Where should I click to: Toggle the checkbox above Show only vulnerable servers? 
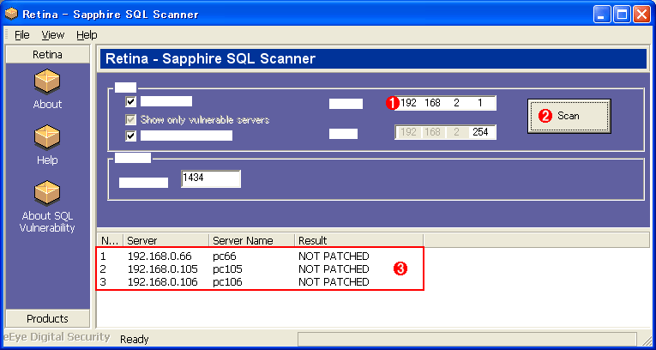131,102
